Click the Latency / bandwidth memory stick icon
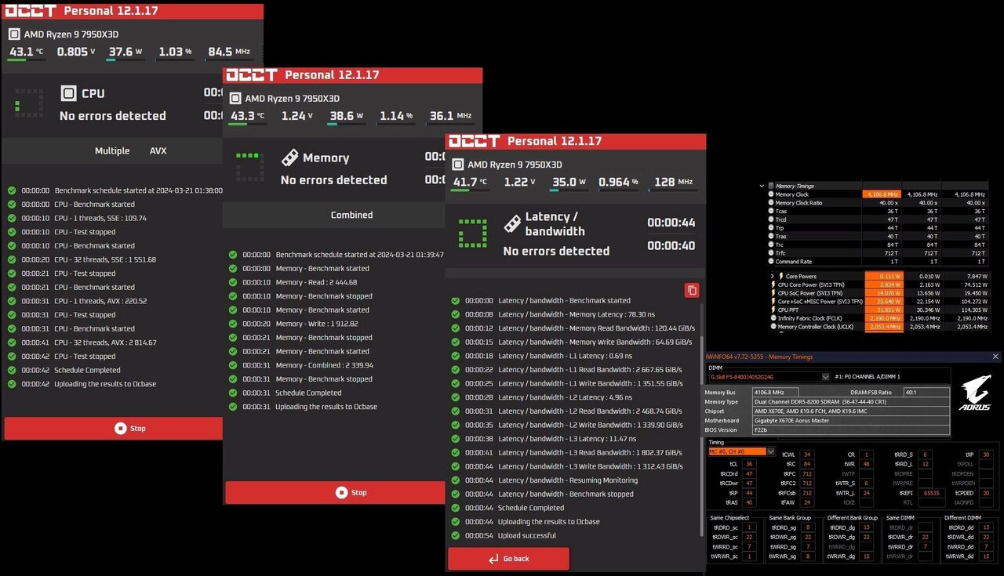 coord(512,224)
